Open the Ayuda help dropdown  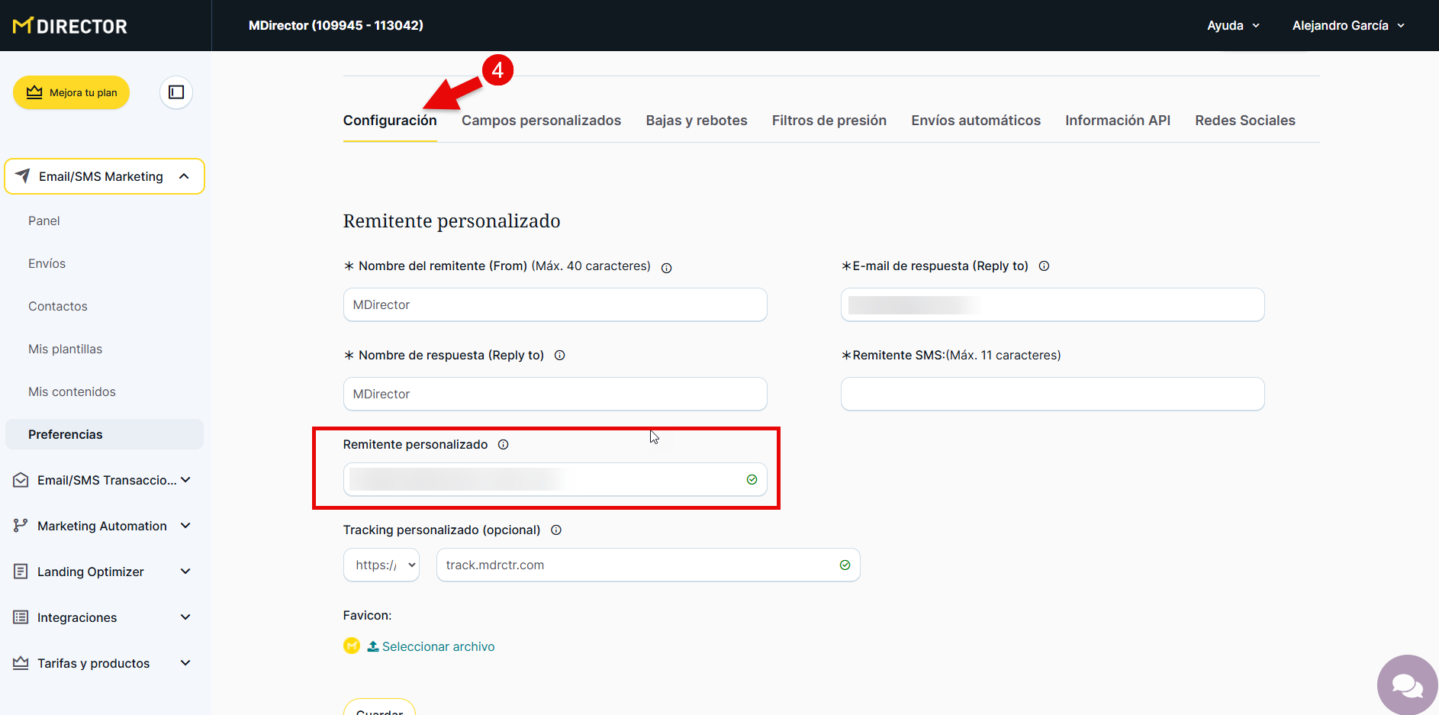click(x=1232, y=26)
